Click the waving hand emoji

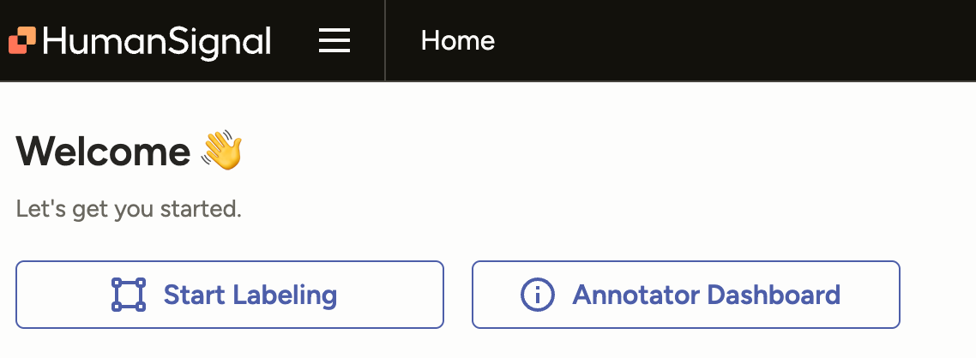pos(222,150)
